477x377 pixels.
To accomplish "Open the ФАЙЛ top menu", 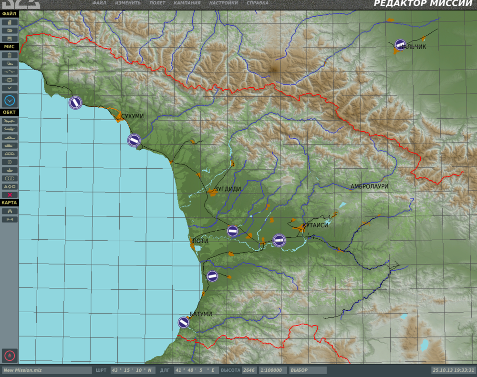I will pos(99,3).
